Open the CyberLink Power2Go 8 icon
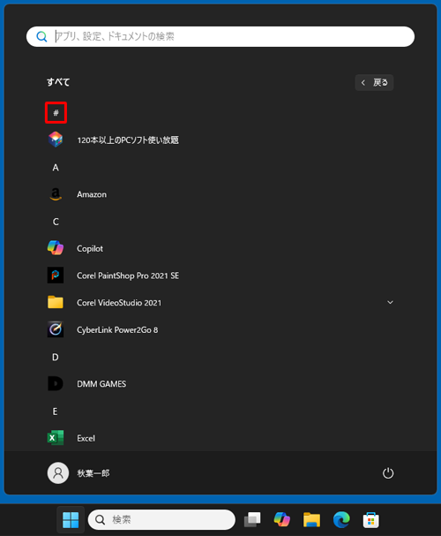The width and height of the screenshot is (441, 536). [x=56, y=329]
